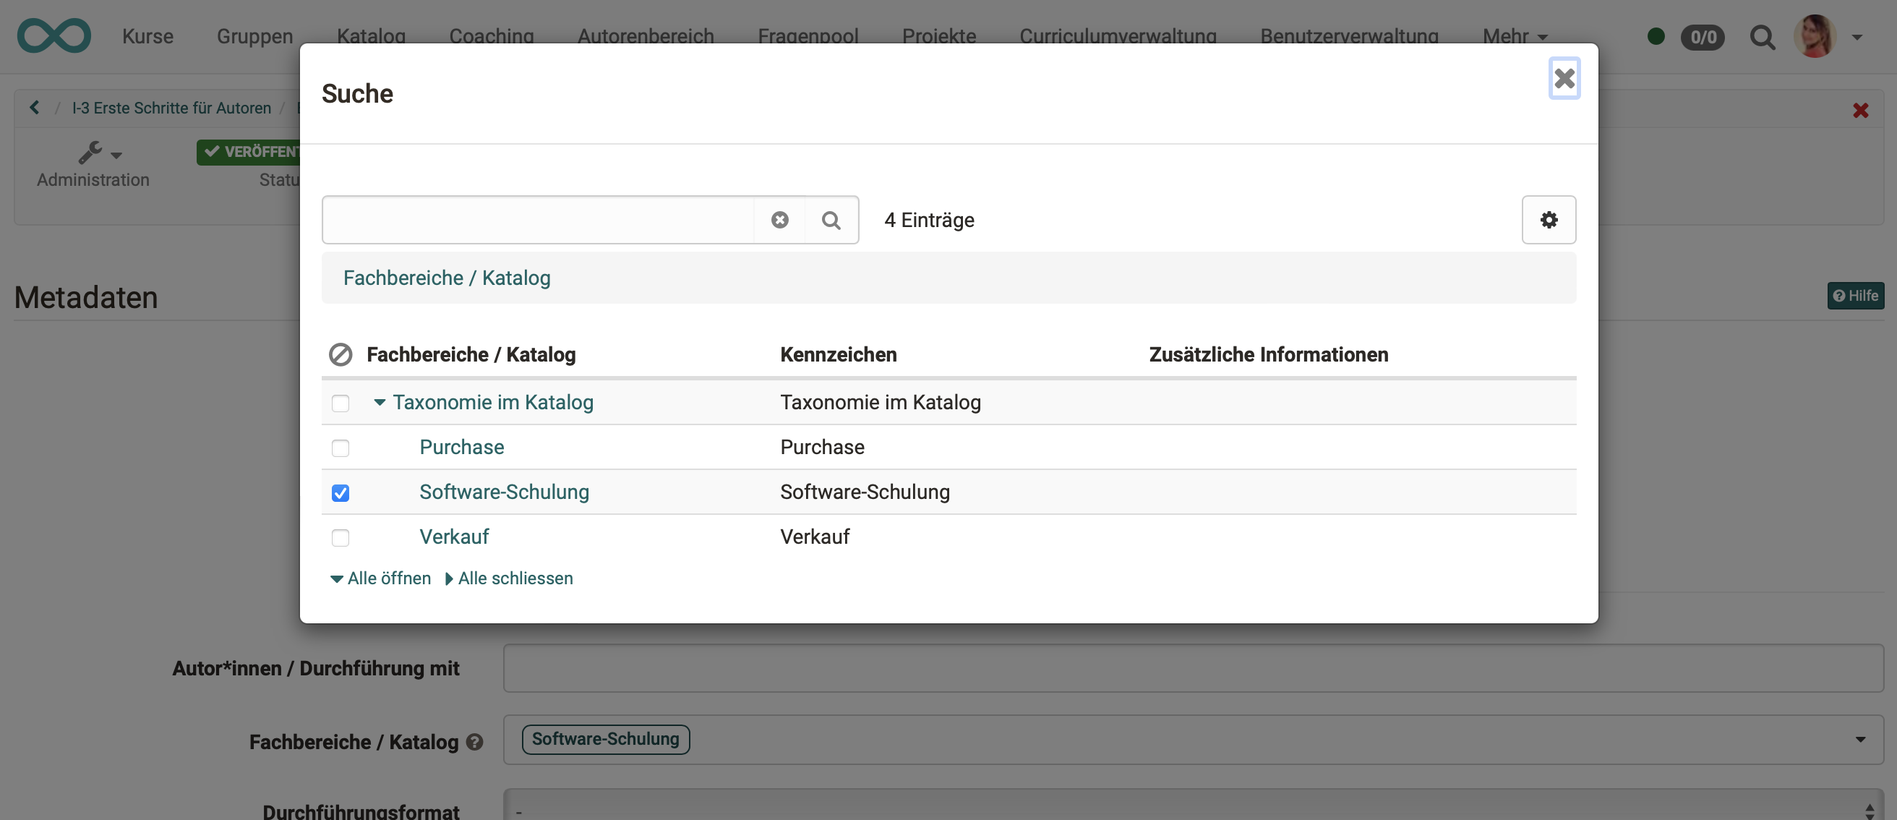
Task: Collapse the Taxonomie im Katalog node
Action: [380, 402]
